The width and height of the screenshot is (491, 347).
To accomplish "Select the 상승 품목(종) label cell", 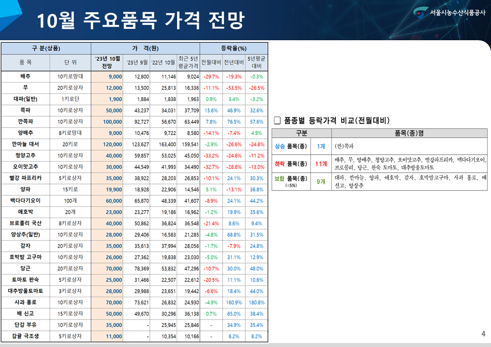I will (291, 146).
